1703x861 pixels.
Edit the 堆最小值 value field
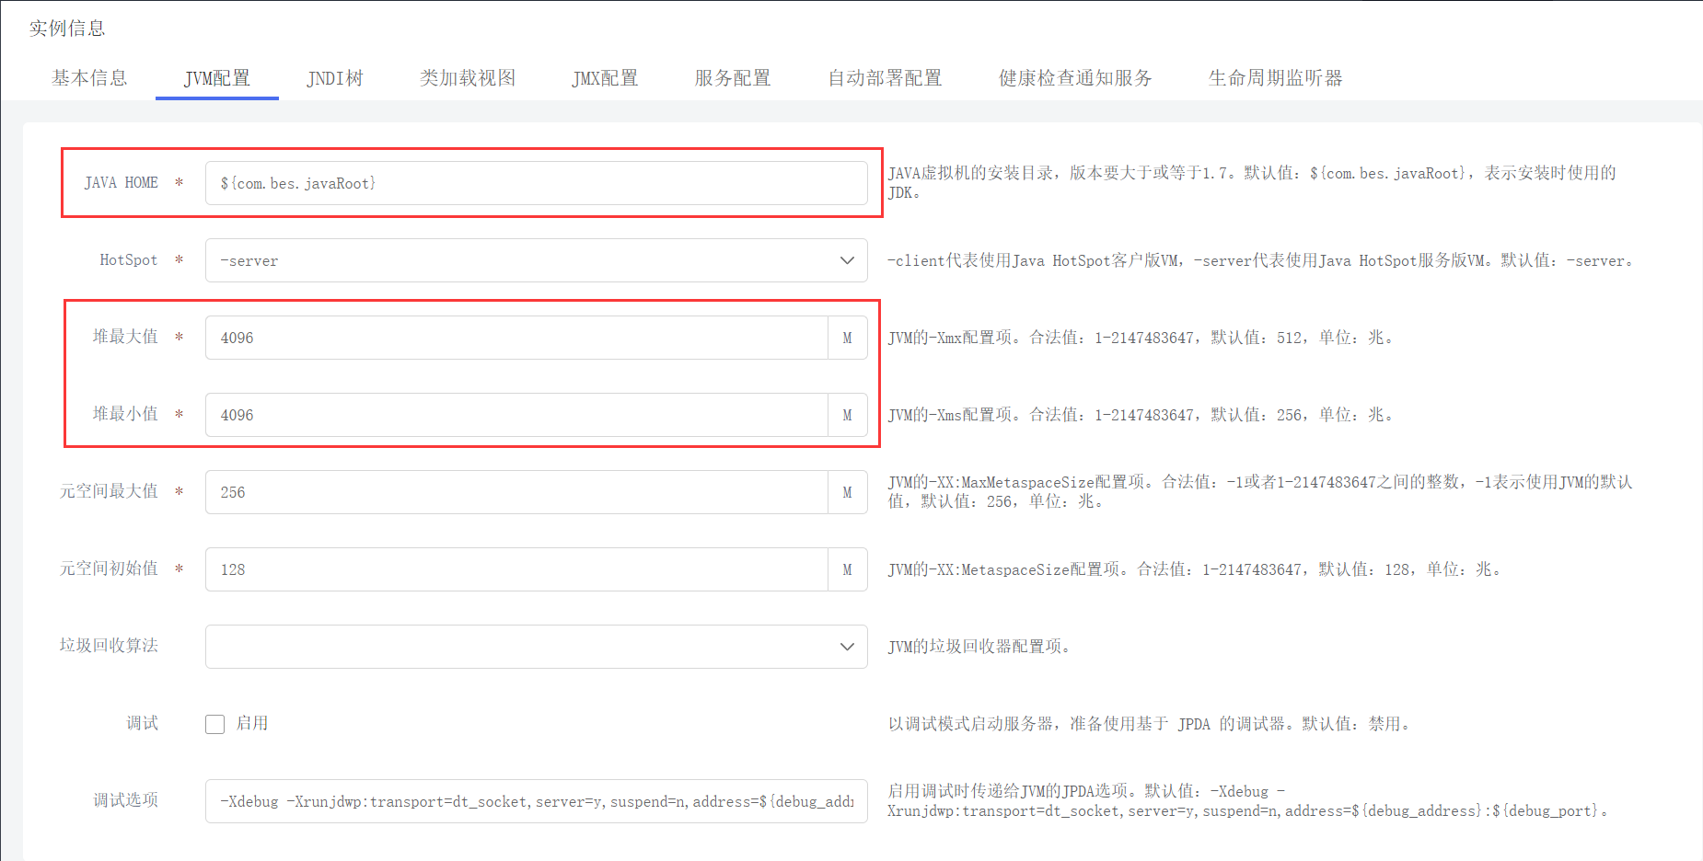(x=516, y=415)
